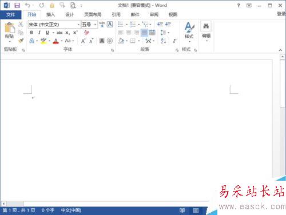
Task: Select the Format Painter brush
Action: [x=21, y=41]
